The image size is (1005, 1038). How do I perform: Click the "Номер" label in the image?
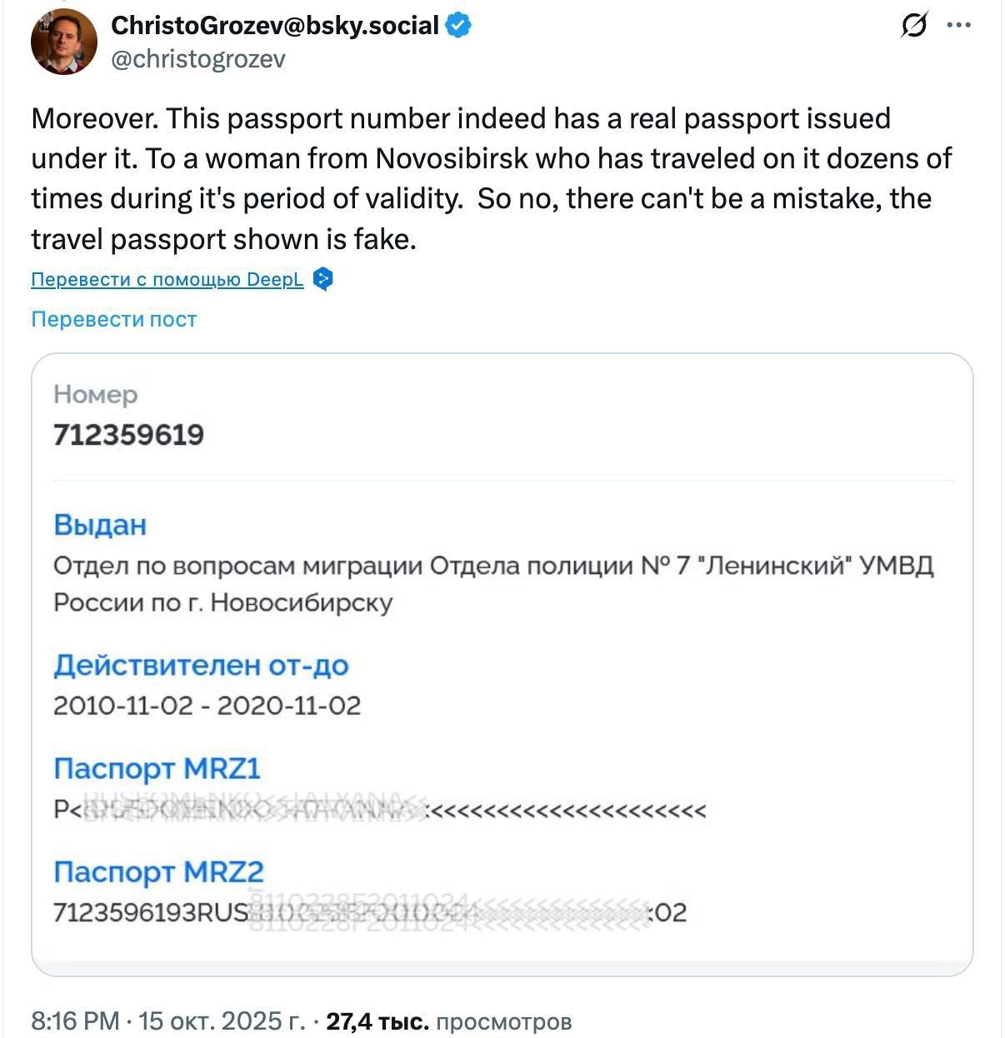point(95,394)
